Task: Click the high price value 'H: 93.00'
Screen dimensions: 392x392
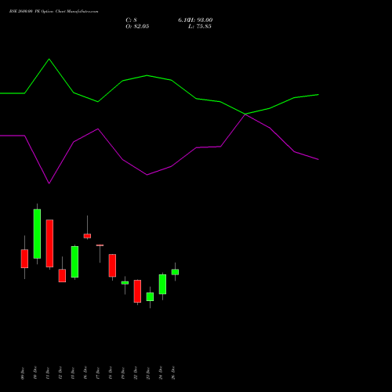Action: click(x=200, y=20)
